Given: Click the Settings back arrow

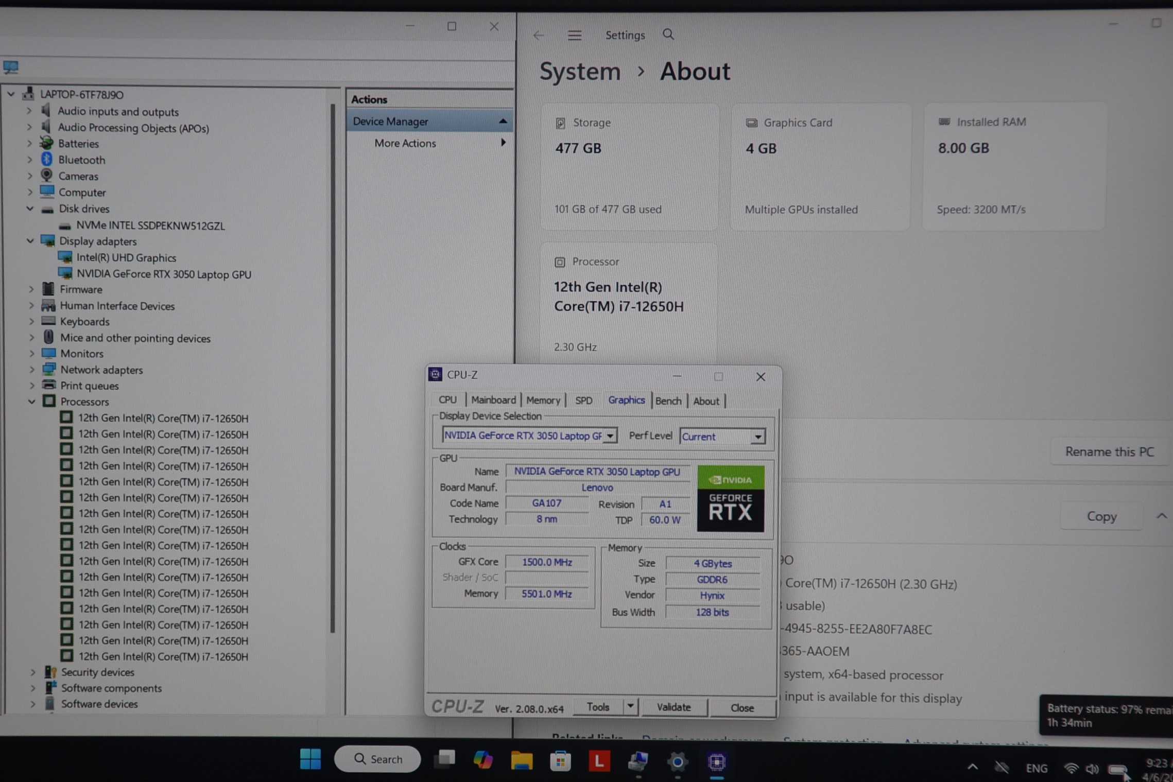Looking at the screenshot, I should coord(539,35).
